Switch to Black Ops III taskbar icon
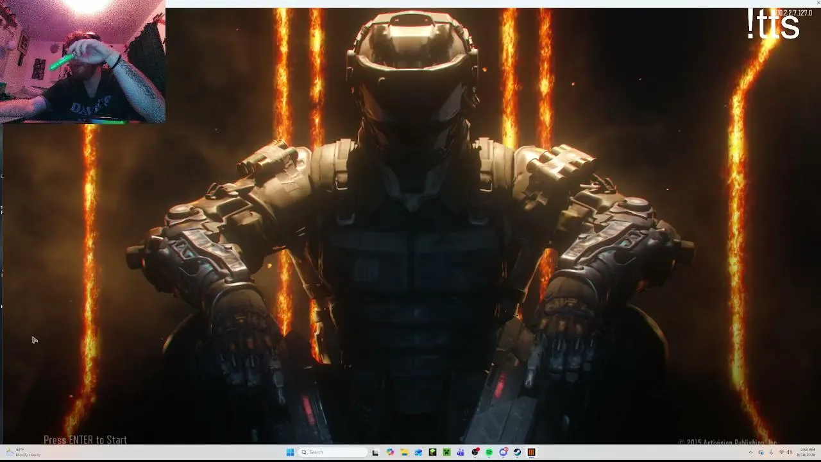Screen dimensions: 821x462 [531, 452]
